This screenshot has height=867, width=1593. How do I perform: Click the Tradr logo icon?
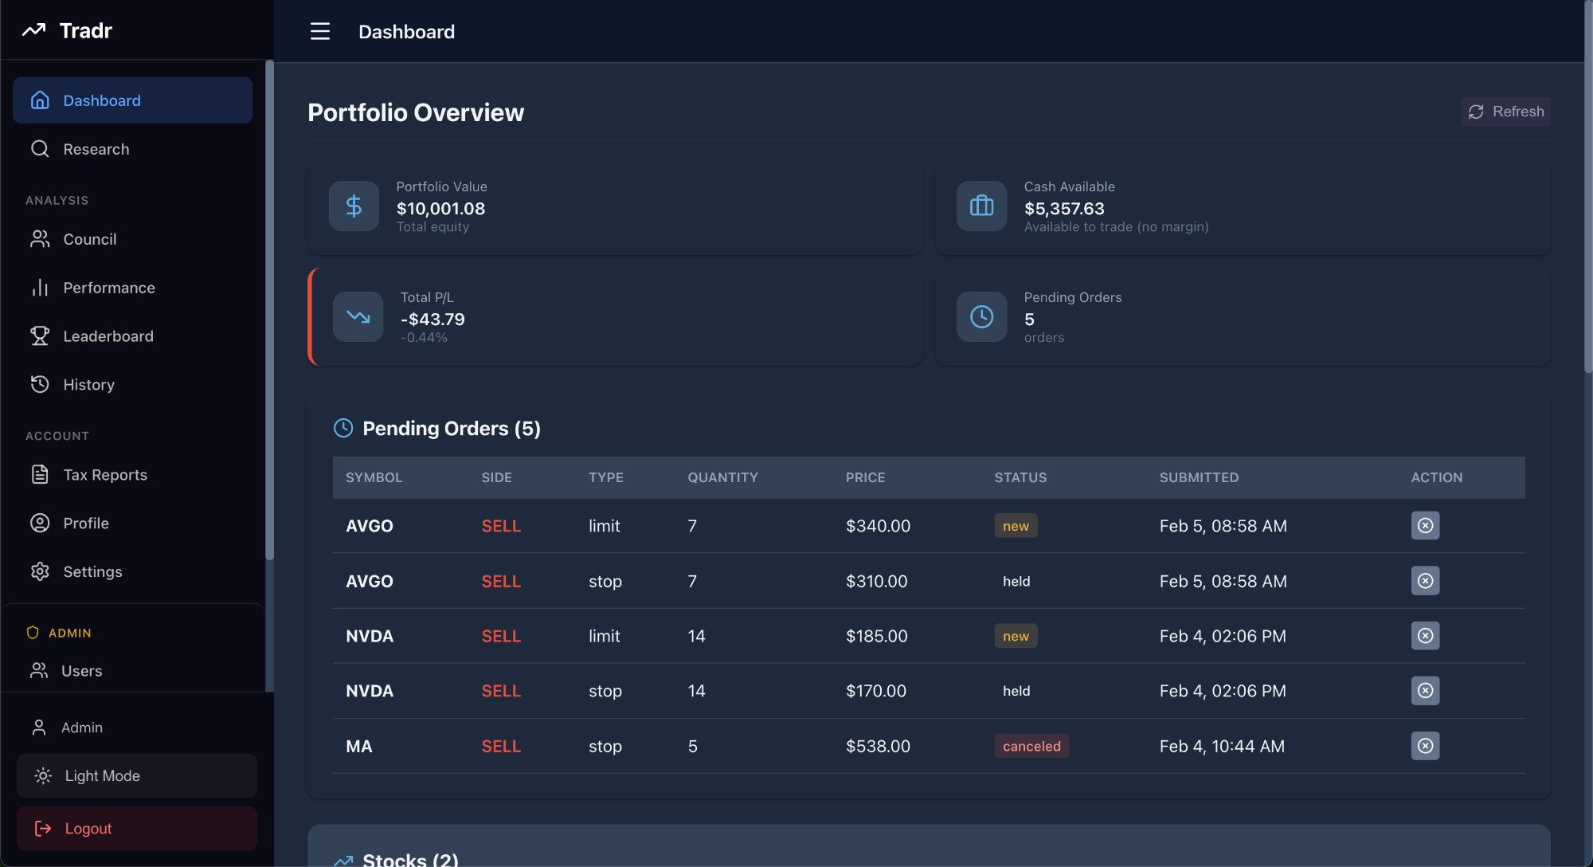pyautogui.click(x=33, y=30)
